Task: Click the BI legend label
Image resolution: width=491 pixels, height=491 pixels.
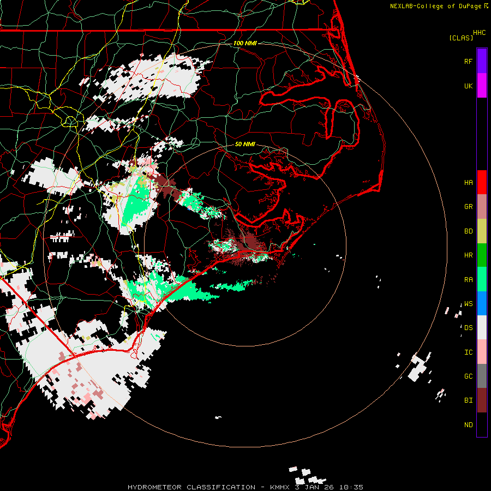Action: click(468, 400)
